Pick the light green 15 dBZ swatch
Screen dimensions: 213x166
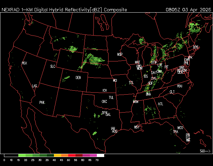pos(22,155)
